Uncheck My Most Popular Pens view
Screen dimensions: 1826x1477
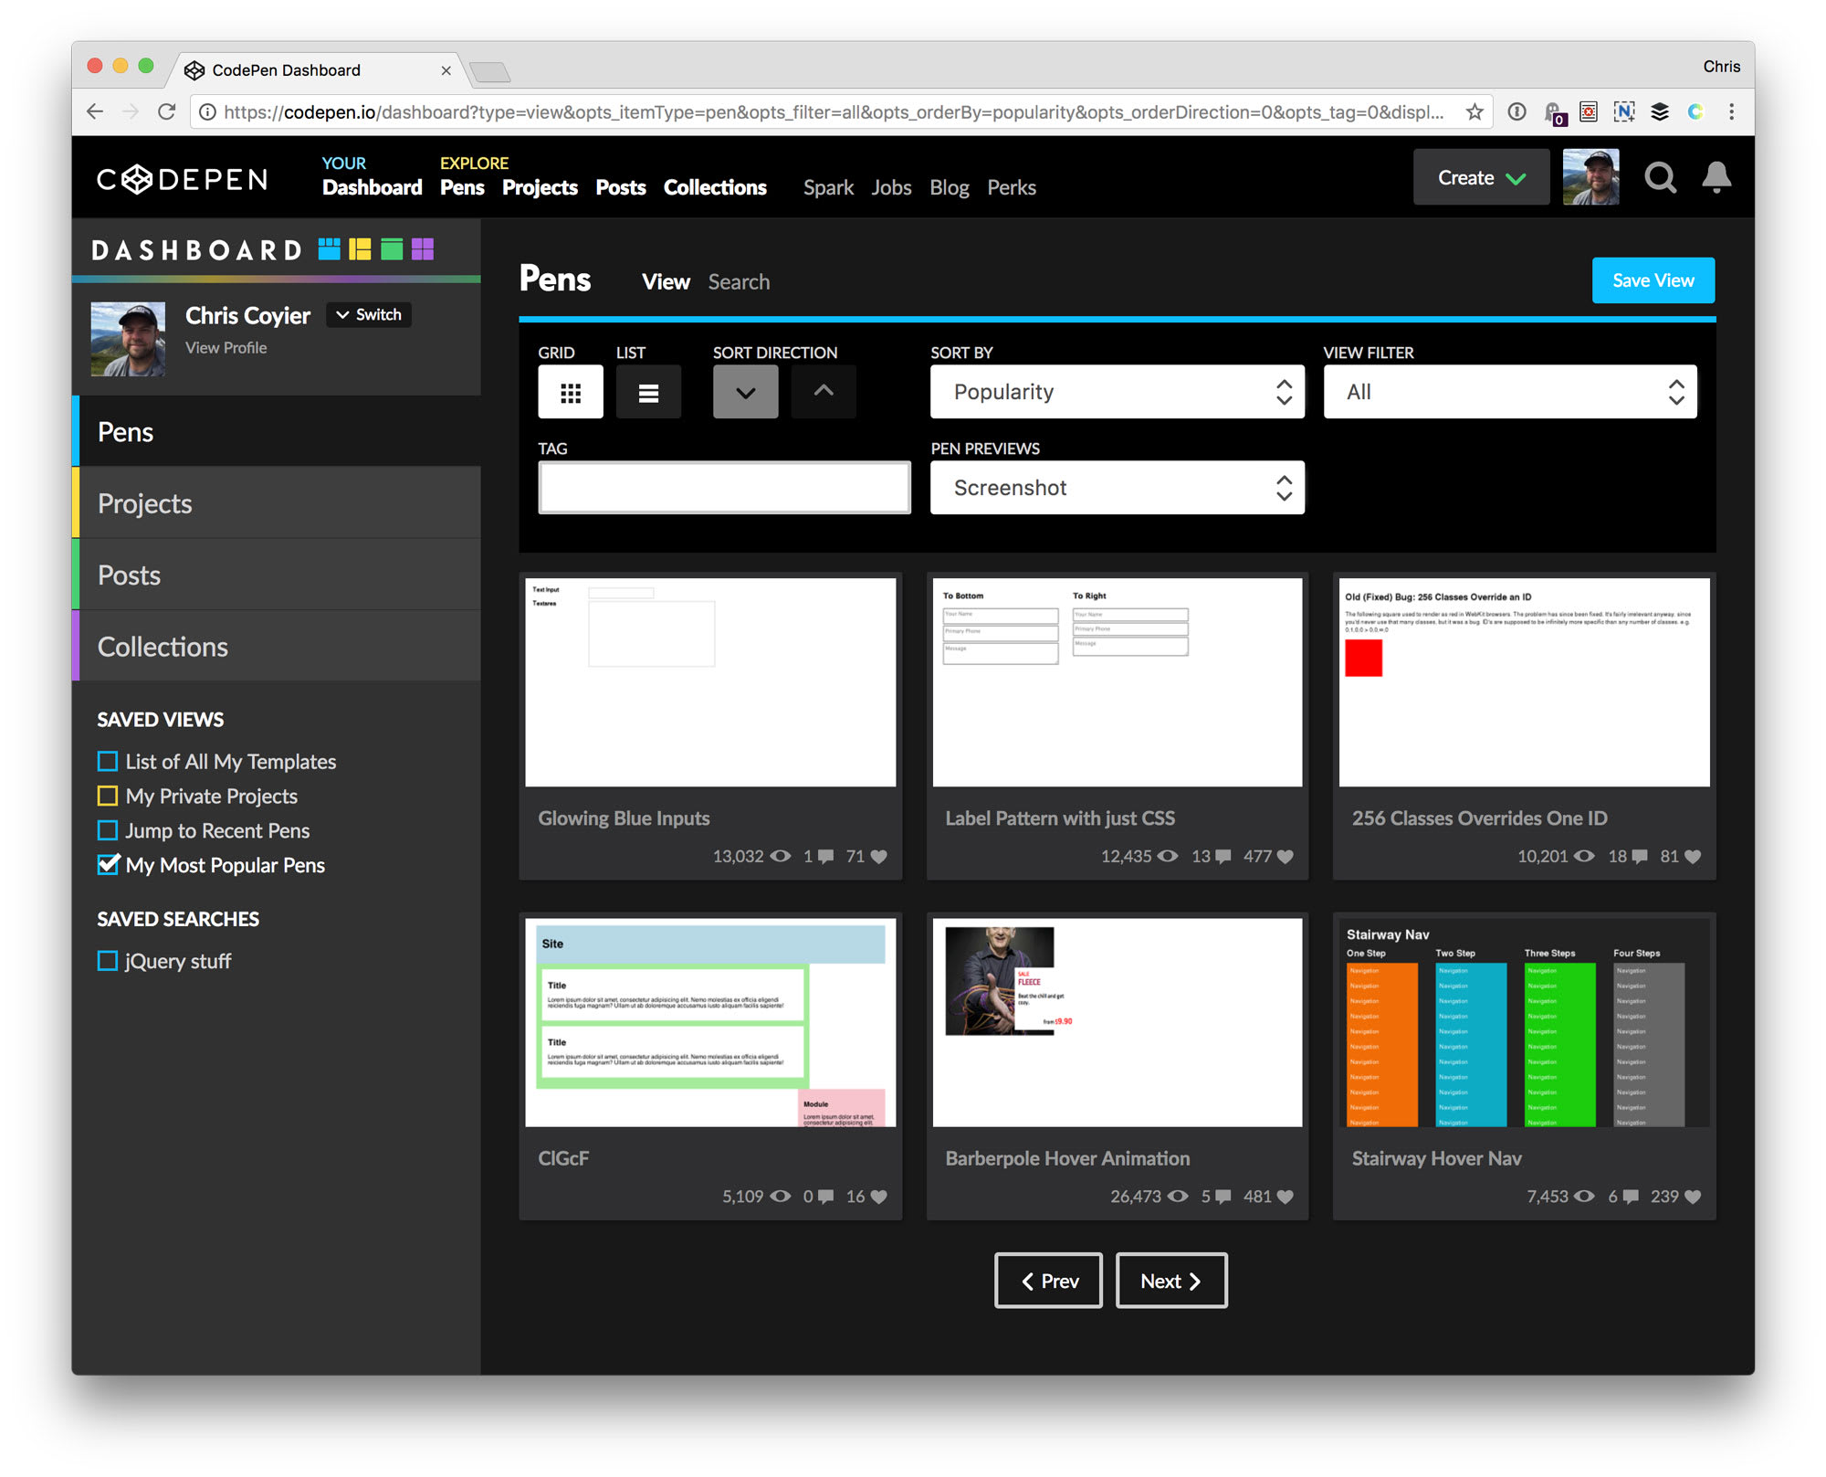point(108,864)
